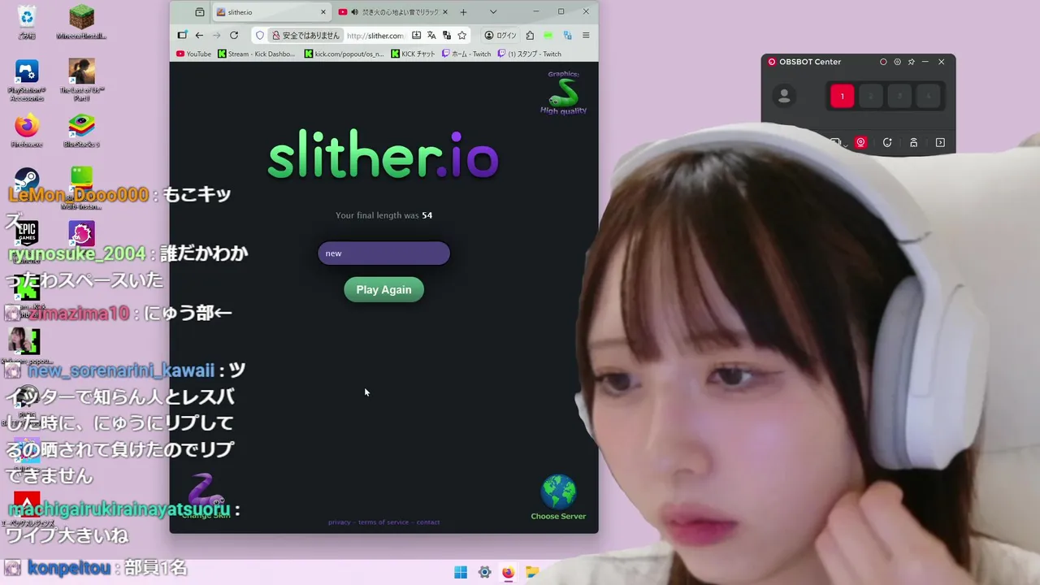Open the KICK チャット bookmark
Viewport: 1040px width, 585px height.
413,54
